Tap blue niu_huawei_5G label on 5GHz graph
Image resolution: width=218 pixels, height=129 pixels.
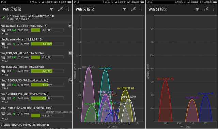point(205,94)
